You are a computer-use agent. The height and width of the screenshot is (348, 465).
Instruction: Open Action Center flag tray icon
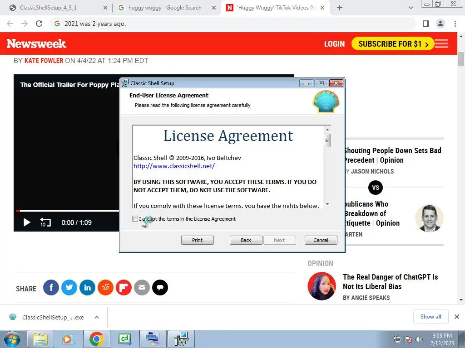(x=408, y=339)
